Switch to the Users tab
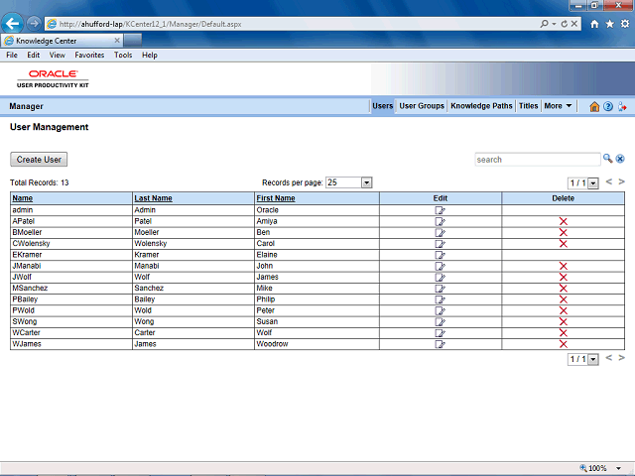 [383, 106]
